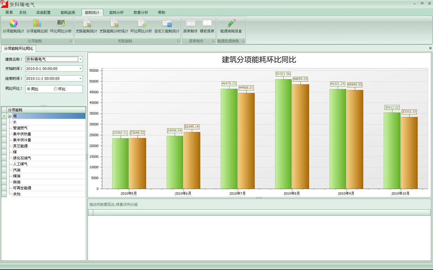Image resolution: width=433 pixels, height=270 pixels.
Task: Click the 支路能耗 group dialog launcher
Action: (x=178, y=41)
